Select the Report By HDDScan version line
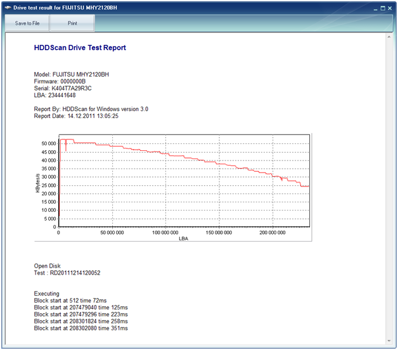This screenshot has height=350, width=398. click(x=91, y=109)
